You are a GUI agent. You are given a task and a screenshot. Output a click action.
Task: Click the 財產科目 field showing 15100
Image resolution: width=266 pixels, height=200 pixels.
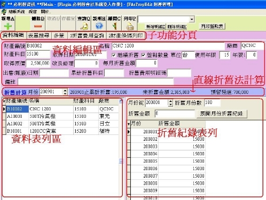[x=38, y=54]
